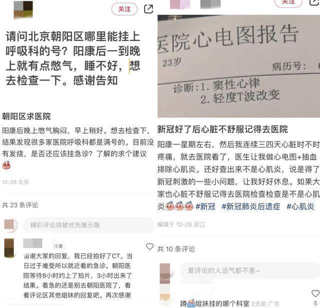The width and height of the screenshot is (320, 308).
Task: Click my avatar beside left comment field
Action: [9, 224]
